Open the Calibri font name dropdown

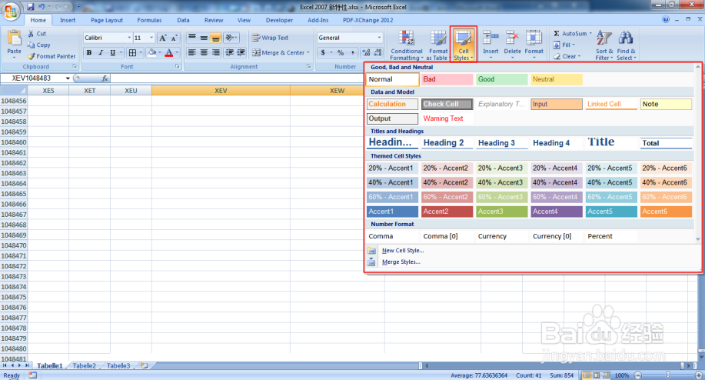pos(129,38)
